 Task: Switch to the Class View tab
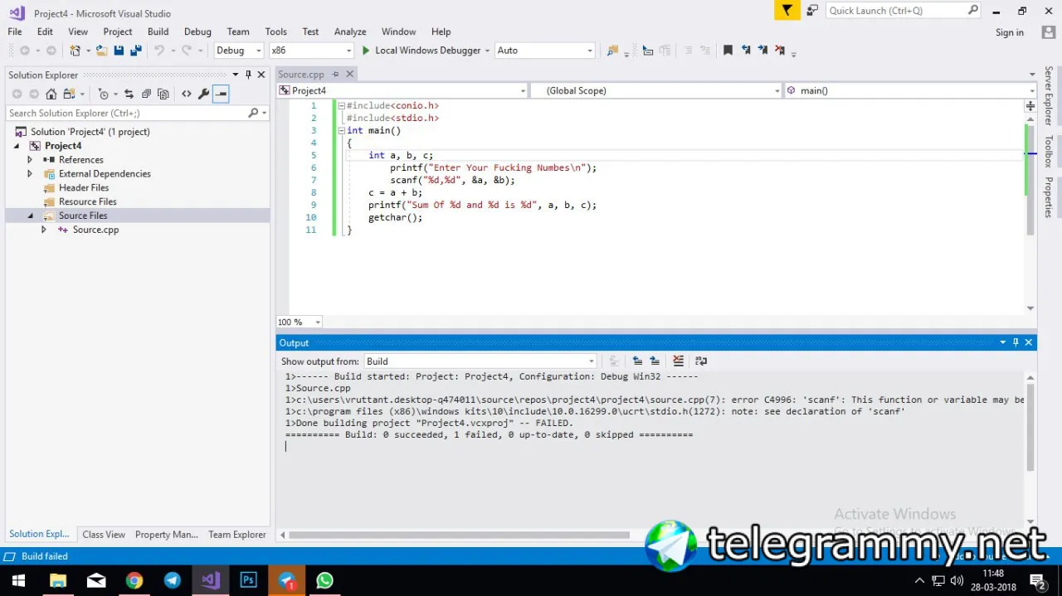[x=104, y=535]
